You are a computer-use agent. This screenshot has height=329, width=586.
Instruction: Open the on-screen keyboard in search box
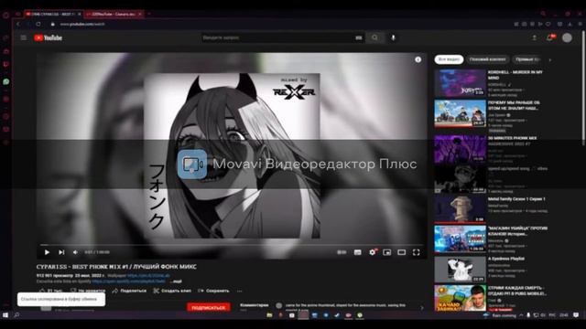(359, 37)
